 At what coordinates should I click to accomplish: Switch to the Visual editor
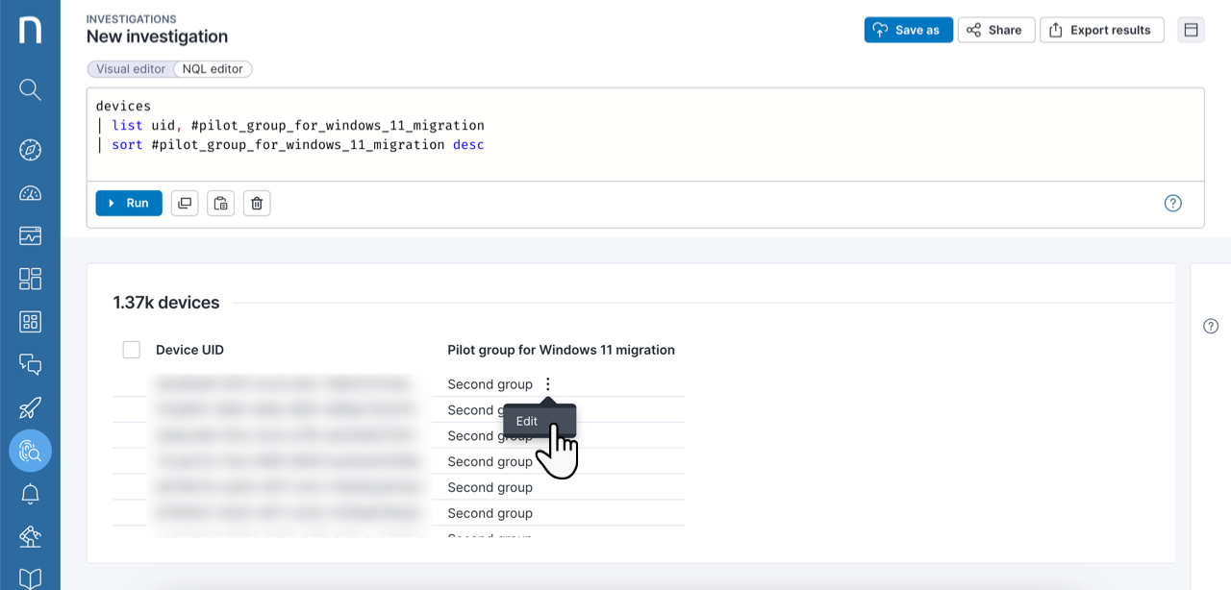click(131, 69)
